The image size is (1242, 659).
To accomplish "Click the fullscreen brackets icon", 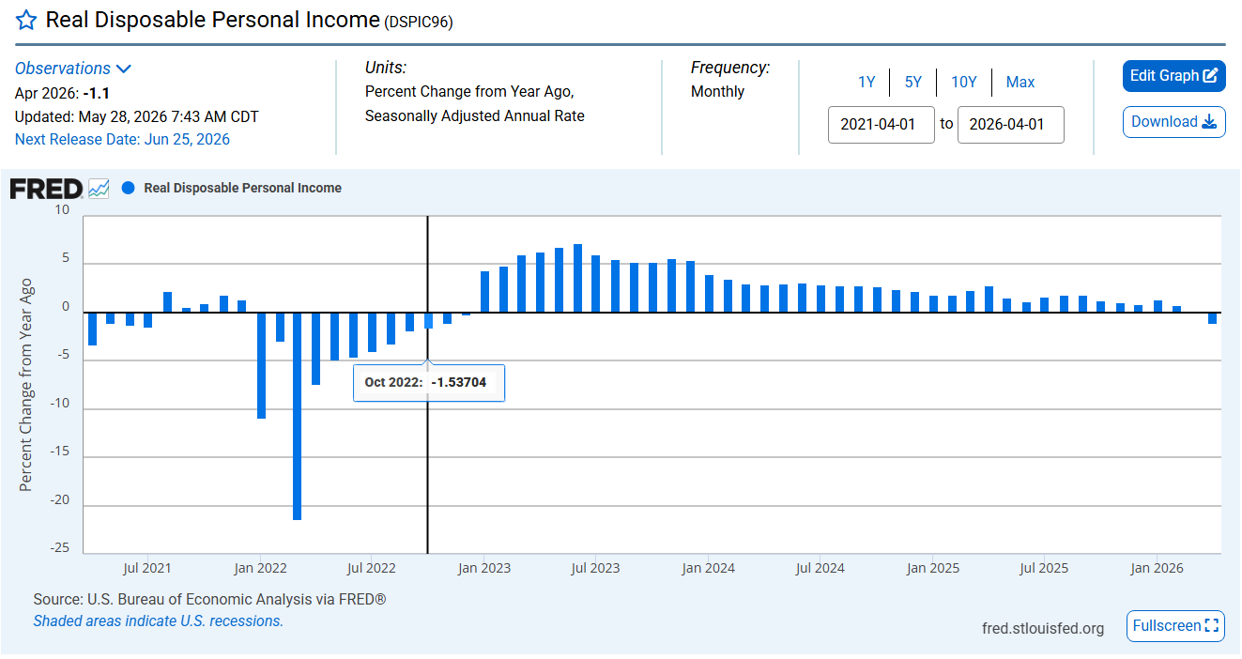I will click(x=1211, y=626).
